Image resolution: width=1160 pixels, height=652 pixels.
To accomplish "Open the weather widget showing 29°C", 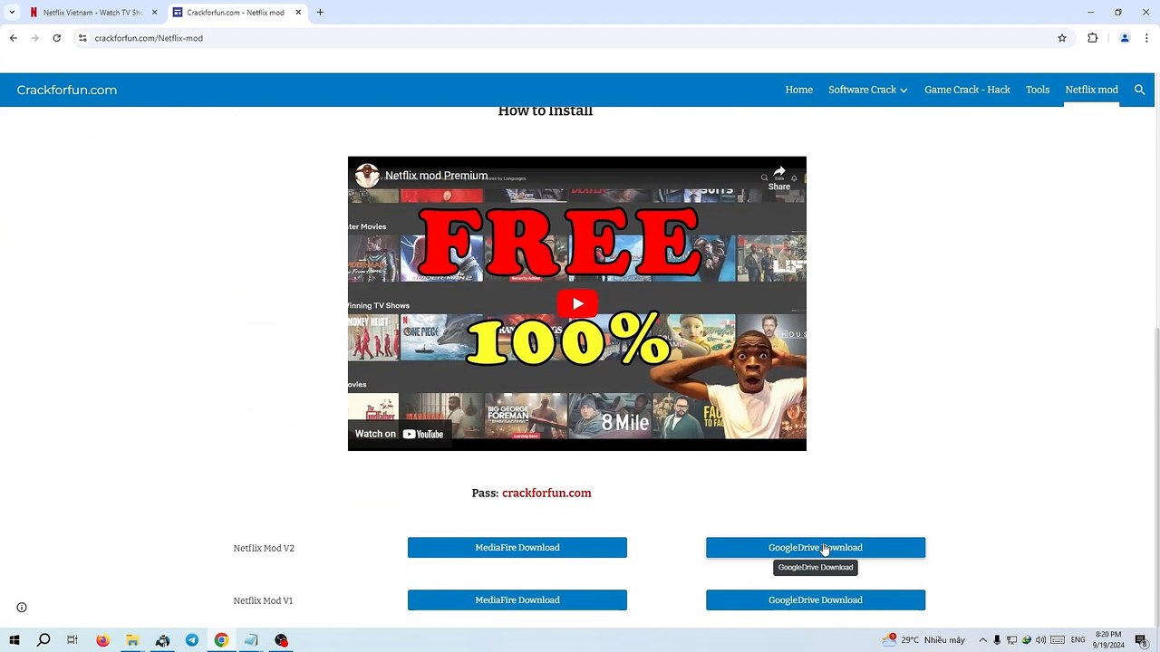I will coord(923,640).
